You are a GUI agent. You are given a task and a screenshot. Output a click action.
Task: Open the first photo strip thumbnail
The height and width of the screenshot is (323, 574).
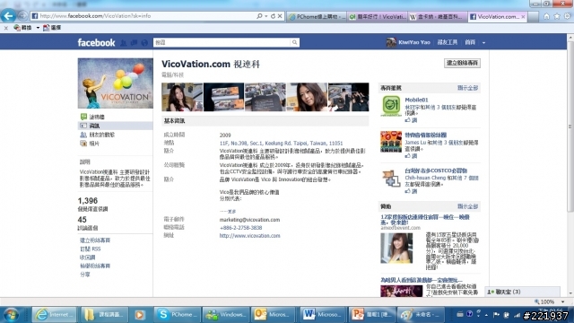point(182,97)
